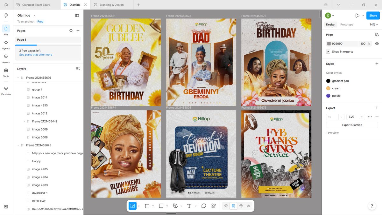This screenshot has height=215, width=382.
Task: Remove the export setting with minus icon
Action: coord(377,117)
